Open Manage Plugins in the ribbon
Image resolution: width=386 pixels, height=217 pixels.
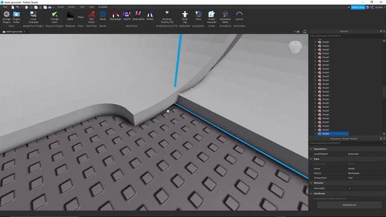coord(7,17)
